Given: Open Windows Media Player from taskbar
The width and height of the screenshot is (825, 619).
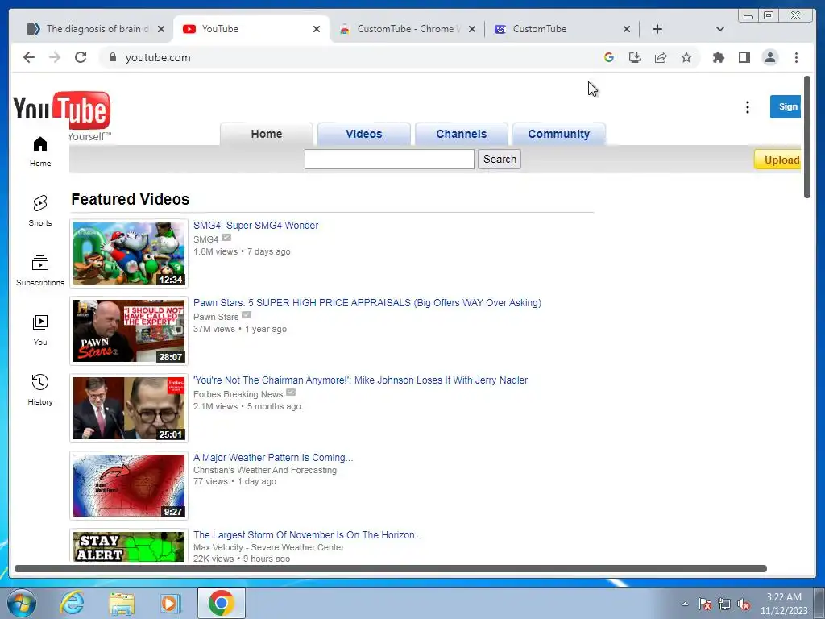Looking at the screenshot, I should [170, 603].
